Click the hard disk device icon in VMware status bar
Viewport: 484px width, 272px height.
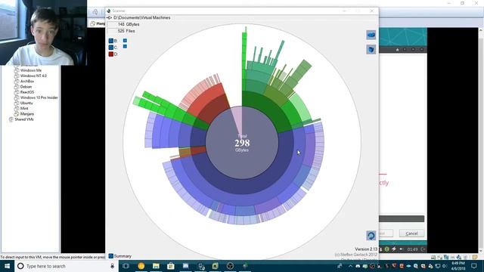click(433, 257)
